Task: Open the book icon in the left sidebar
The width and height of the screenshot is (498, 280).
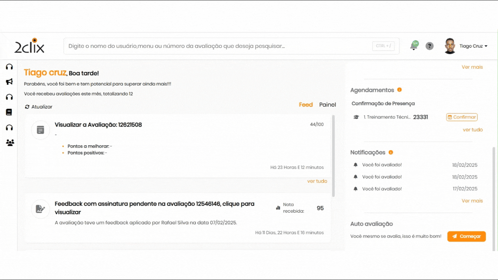Action: tap(9, 112)
